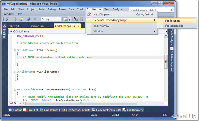This screenshot has width=199, height=121.
Task: Click the search magnifier icon in Quick Launch
Action: click(172, 10)
